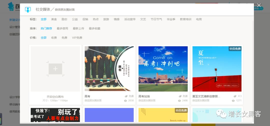Click the eye icon on 高考 card

pos(125,101)
